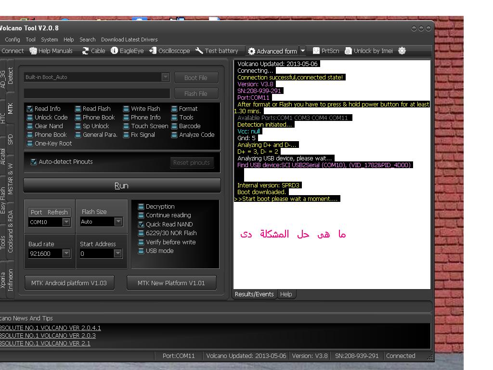This screenshot has width=493, height=370.
Task: Click the Connected status bar entry
Action: point(401,356)
